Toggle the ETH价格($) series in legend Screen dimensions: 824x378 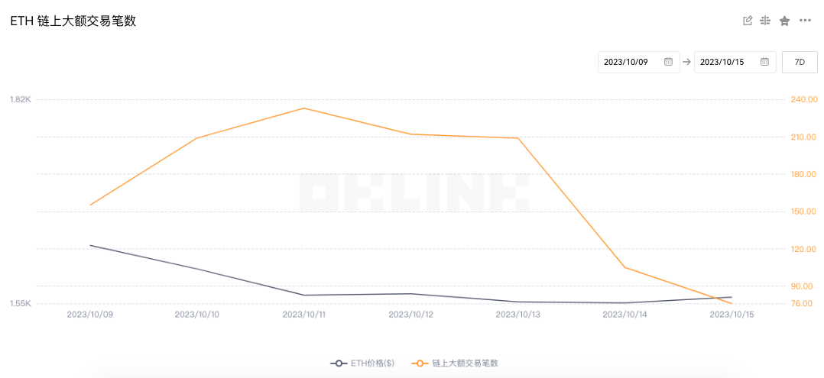click(x=371, y=363)
